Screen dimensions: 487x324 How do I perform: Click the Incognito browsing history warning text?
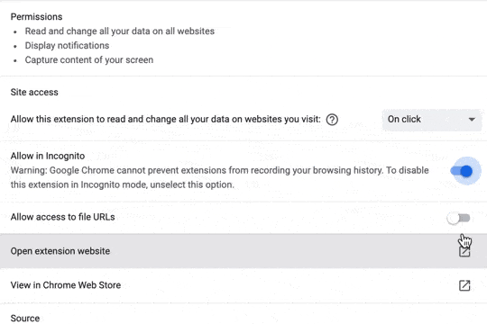219,177
